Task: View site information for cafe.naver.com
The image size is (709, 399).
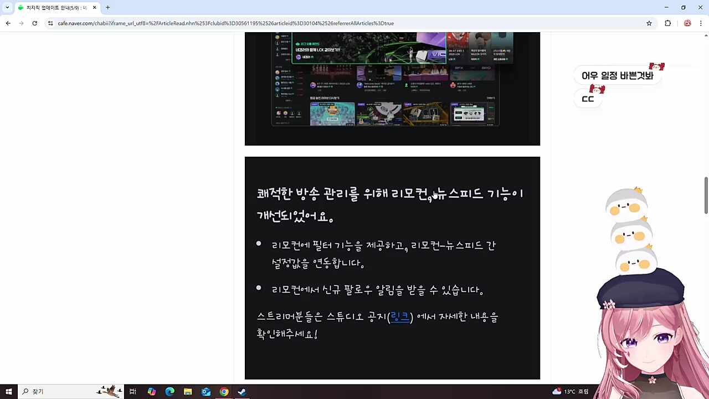Action: click(x=50, y=23)
